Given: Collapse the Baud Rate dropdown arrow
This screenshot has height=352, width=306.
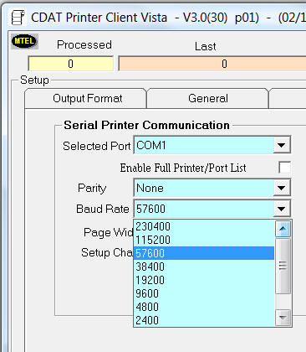Looking at the screenshot, I should [282, 209].
